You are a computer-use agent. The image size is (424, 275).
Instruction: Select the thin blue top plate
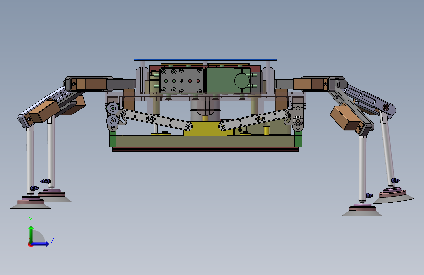pyautogui.click(x=205, y=60)
